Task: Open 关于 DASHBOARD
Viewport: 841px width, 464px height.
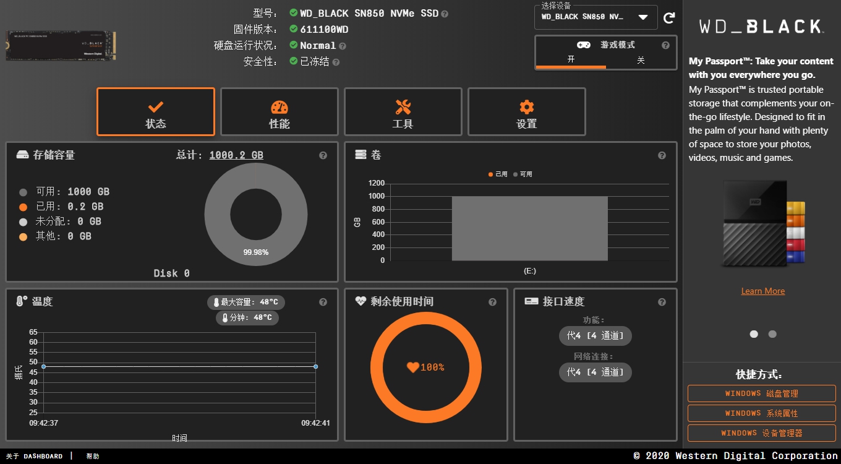Action: click(34, 456)
